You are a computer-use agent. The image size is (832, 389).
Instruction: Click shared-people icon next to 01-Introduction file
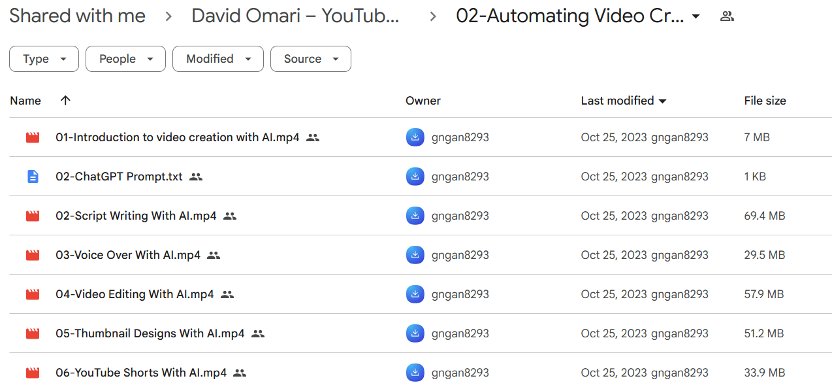(x=313, y=137)
